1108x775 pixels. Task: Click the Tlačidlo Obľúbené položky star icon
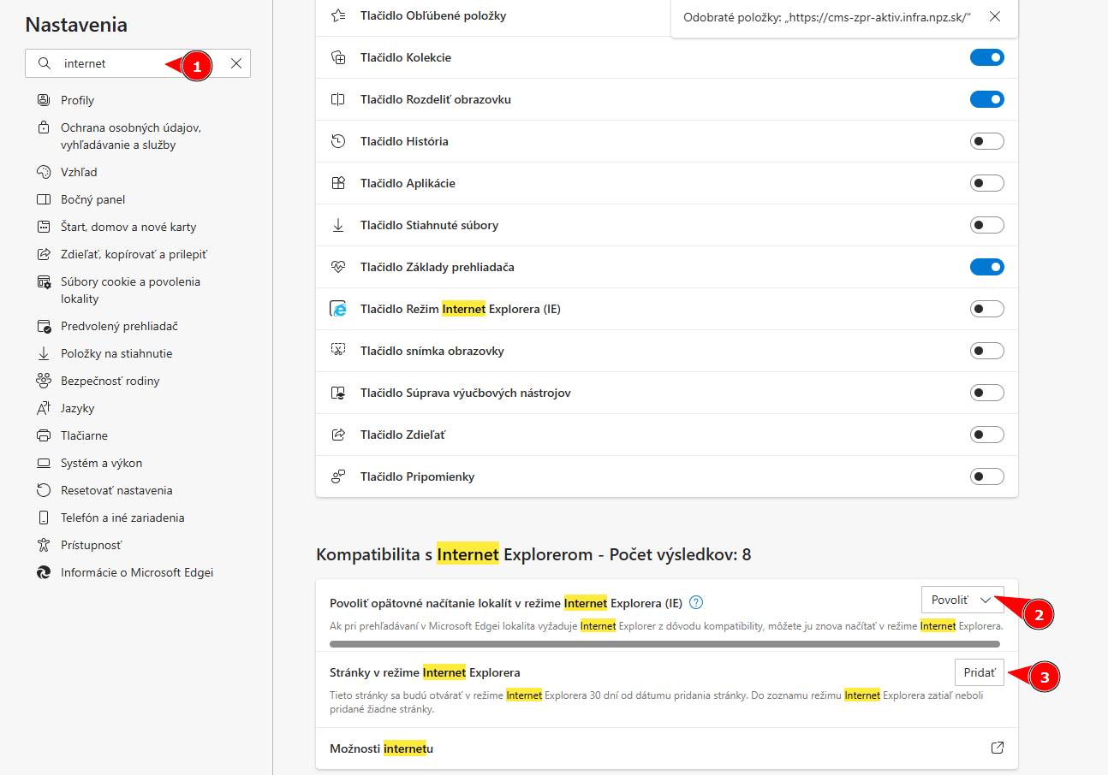point(338,15)
